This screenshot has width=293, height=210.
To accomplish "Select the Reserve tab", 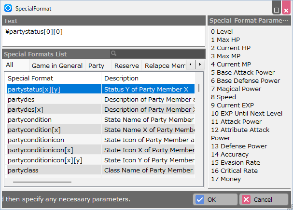I will pos(127,66).
